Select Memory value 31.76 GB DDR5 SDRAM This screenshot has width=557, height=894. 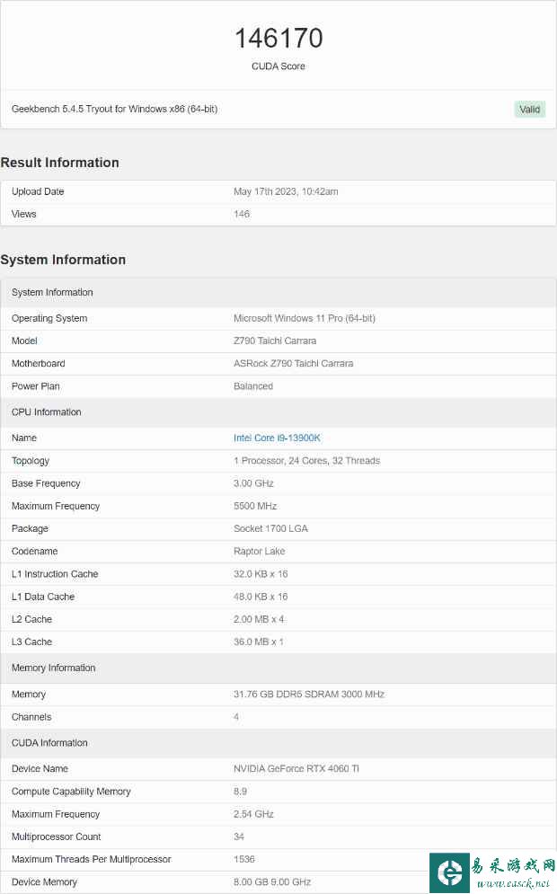[308, 695]
